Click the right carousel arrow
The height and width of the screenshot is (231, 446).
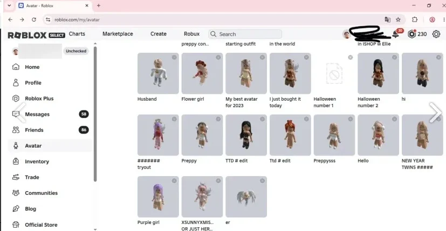pos(435,113)
